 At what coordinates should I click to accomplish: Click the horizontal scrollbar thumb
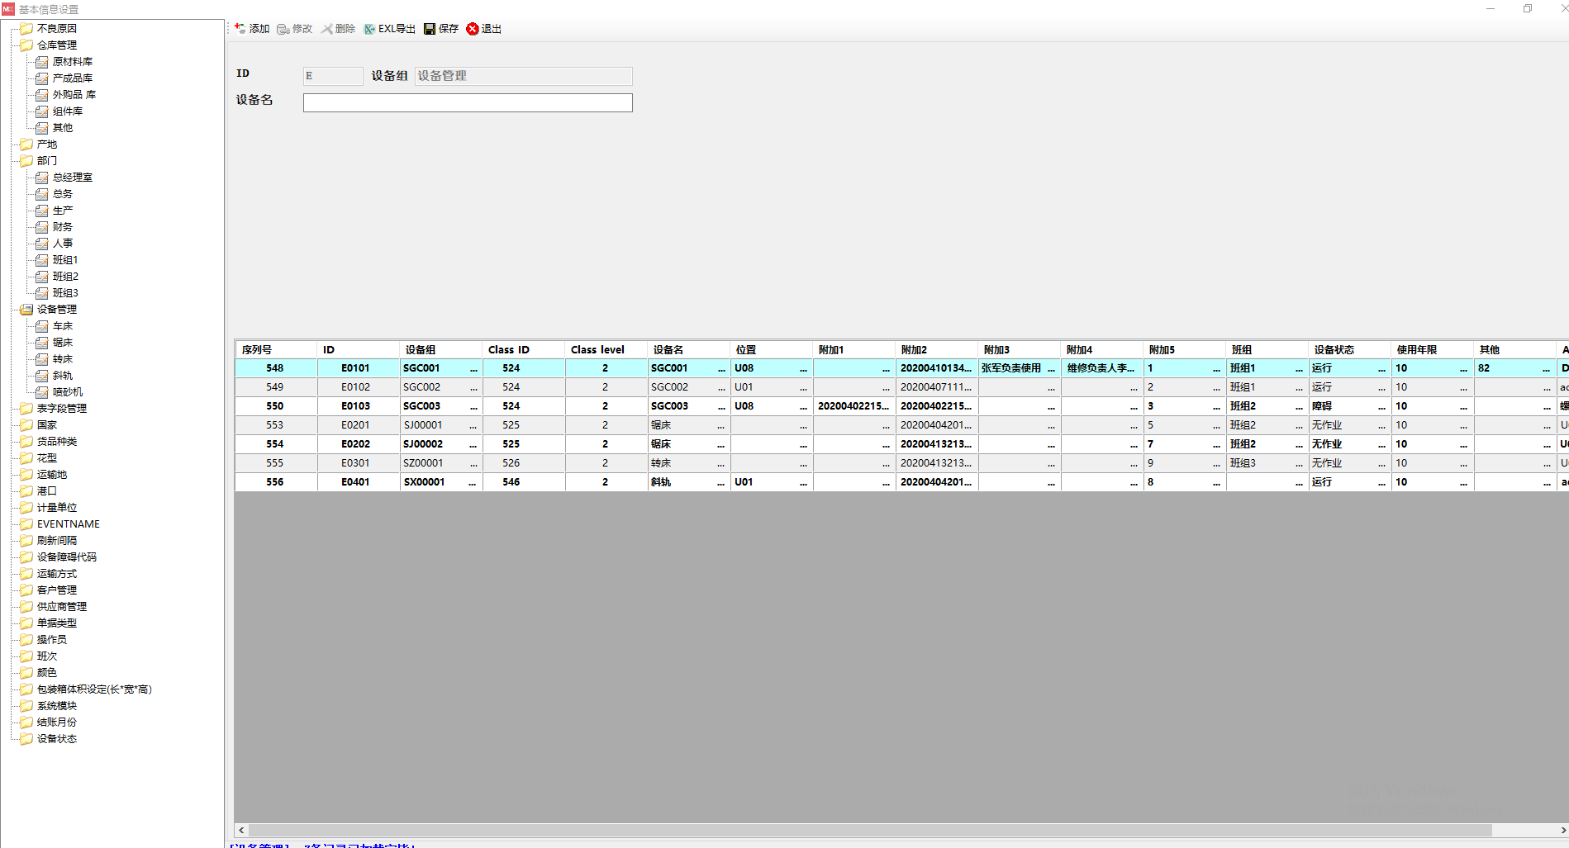coord(870,830)
